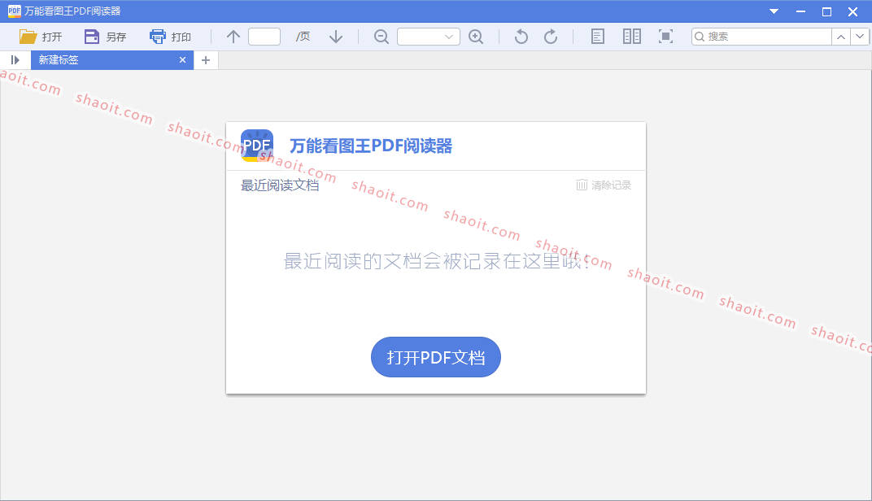The width and height of the screenshot is (872, 501).
Task: Click the 万能看图王PDF阅读器 title in the card
Action: 371,146
